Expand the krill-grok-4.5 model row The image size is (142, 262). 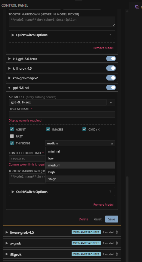click(x=9, y=68)
